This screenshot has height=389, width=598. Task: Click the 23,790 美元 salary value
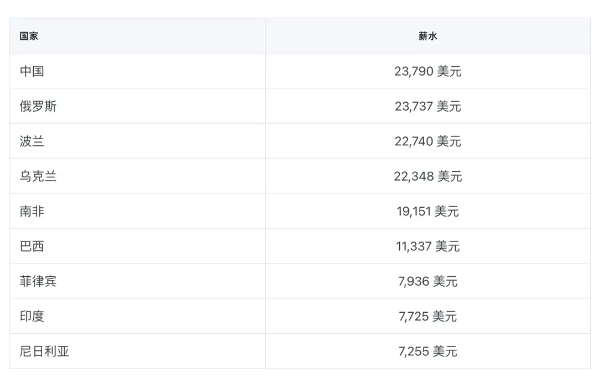pyautogui.click(x=427, y=71)
